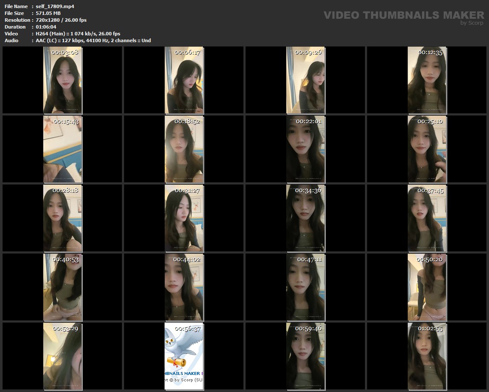Click the thumbnail at 00:47:11
Viewport: 489px width, 392px height.
point(305,287)
